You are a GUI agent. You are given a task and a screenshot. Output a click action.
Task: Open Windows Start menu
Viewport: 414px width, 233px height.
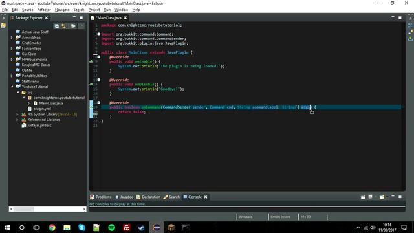coord(7,227)
